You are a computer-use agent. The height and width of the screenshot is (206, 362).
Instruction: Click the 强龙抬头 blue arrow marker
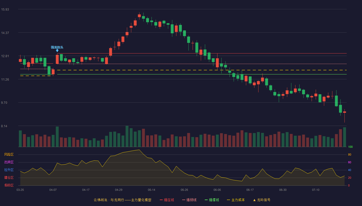[x=57, y=51]
